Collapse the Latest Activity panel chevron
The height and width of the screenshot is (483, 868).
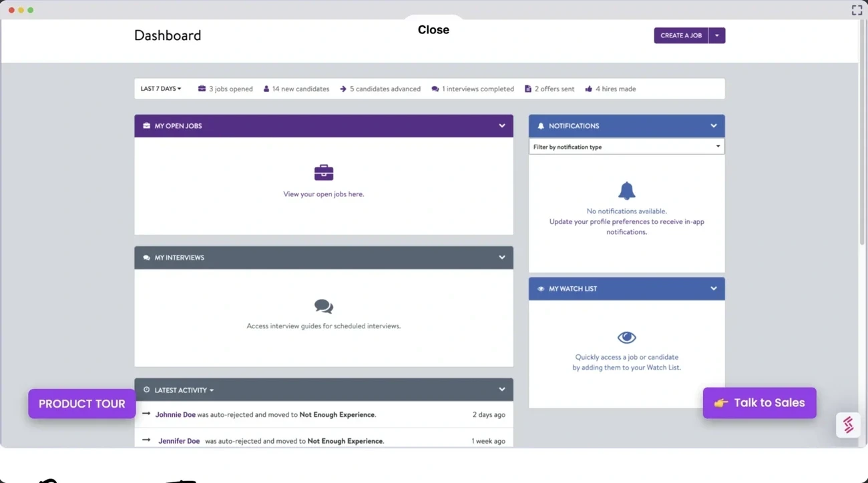pyautogui.click(x=502, y=390)
